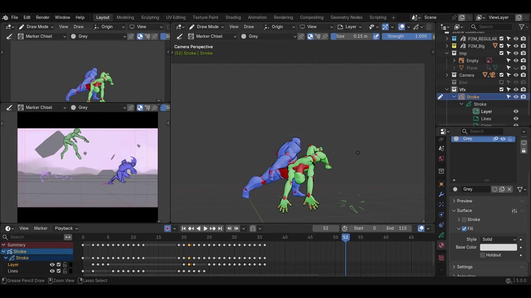
Task: Open the Material properties tab icon
Action: 441,245
